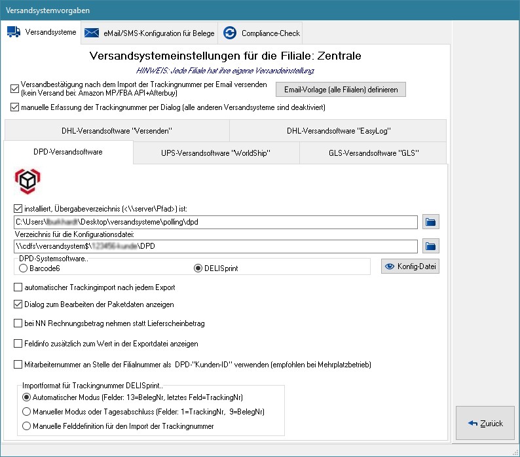Click the HINWEIS blue italic note

click(225, 71)
